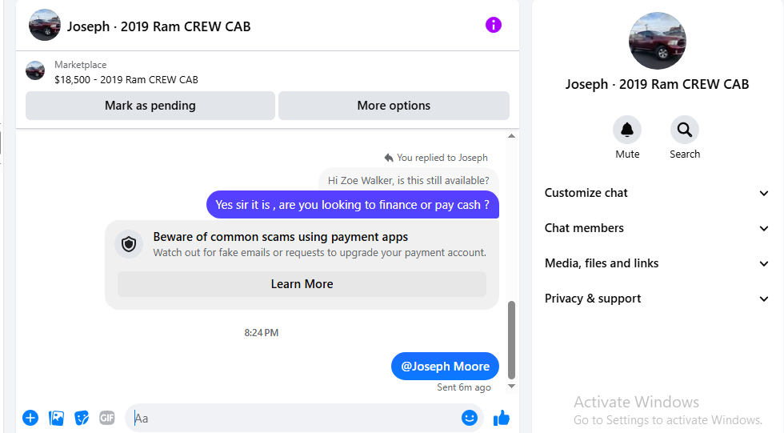Open the chat header truck avatar

(45, 25)
